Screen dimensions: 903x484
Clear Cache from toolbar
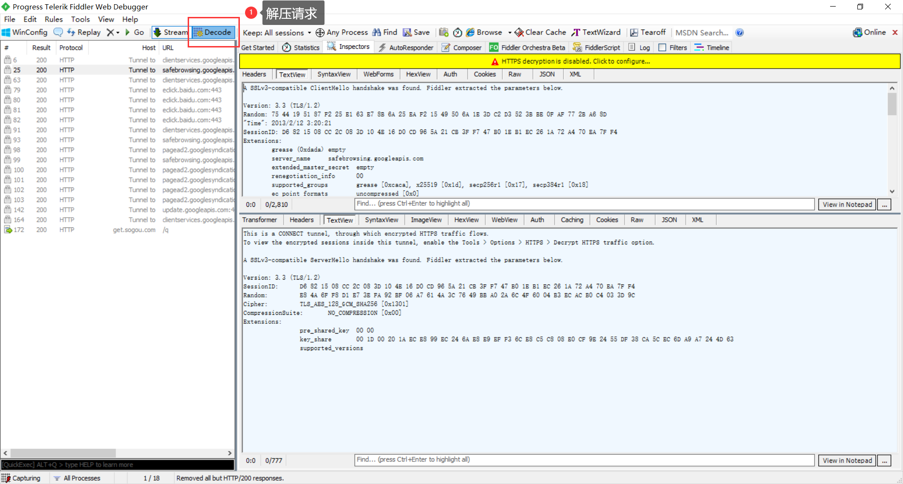(x=540, y=32)
